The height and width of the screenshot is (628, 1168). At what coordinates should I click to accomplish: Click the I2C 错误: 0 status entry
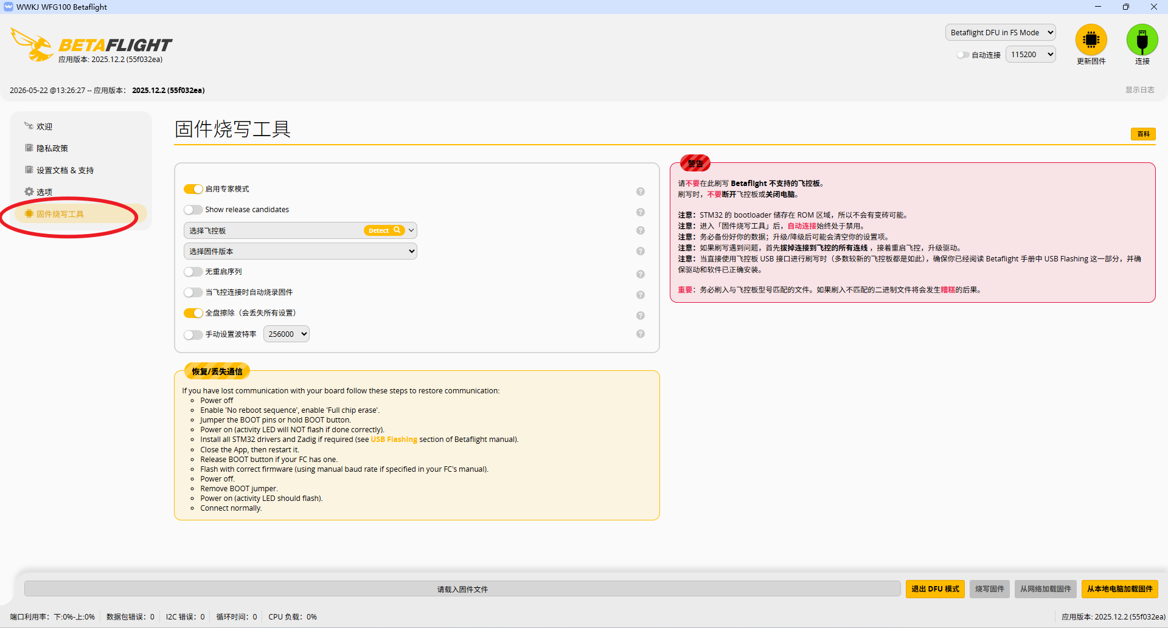[186, 616]
